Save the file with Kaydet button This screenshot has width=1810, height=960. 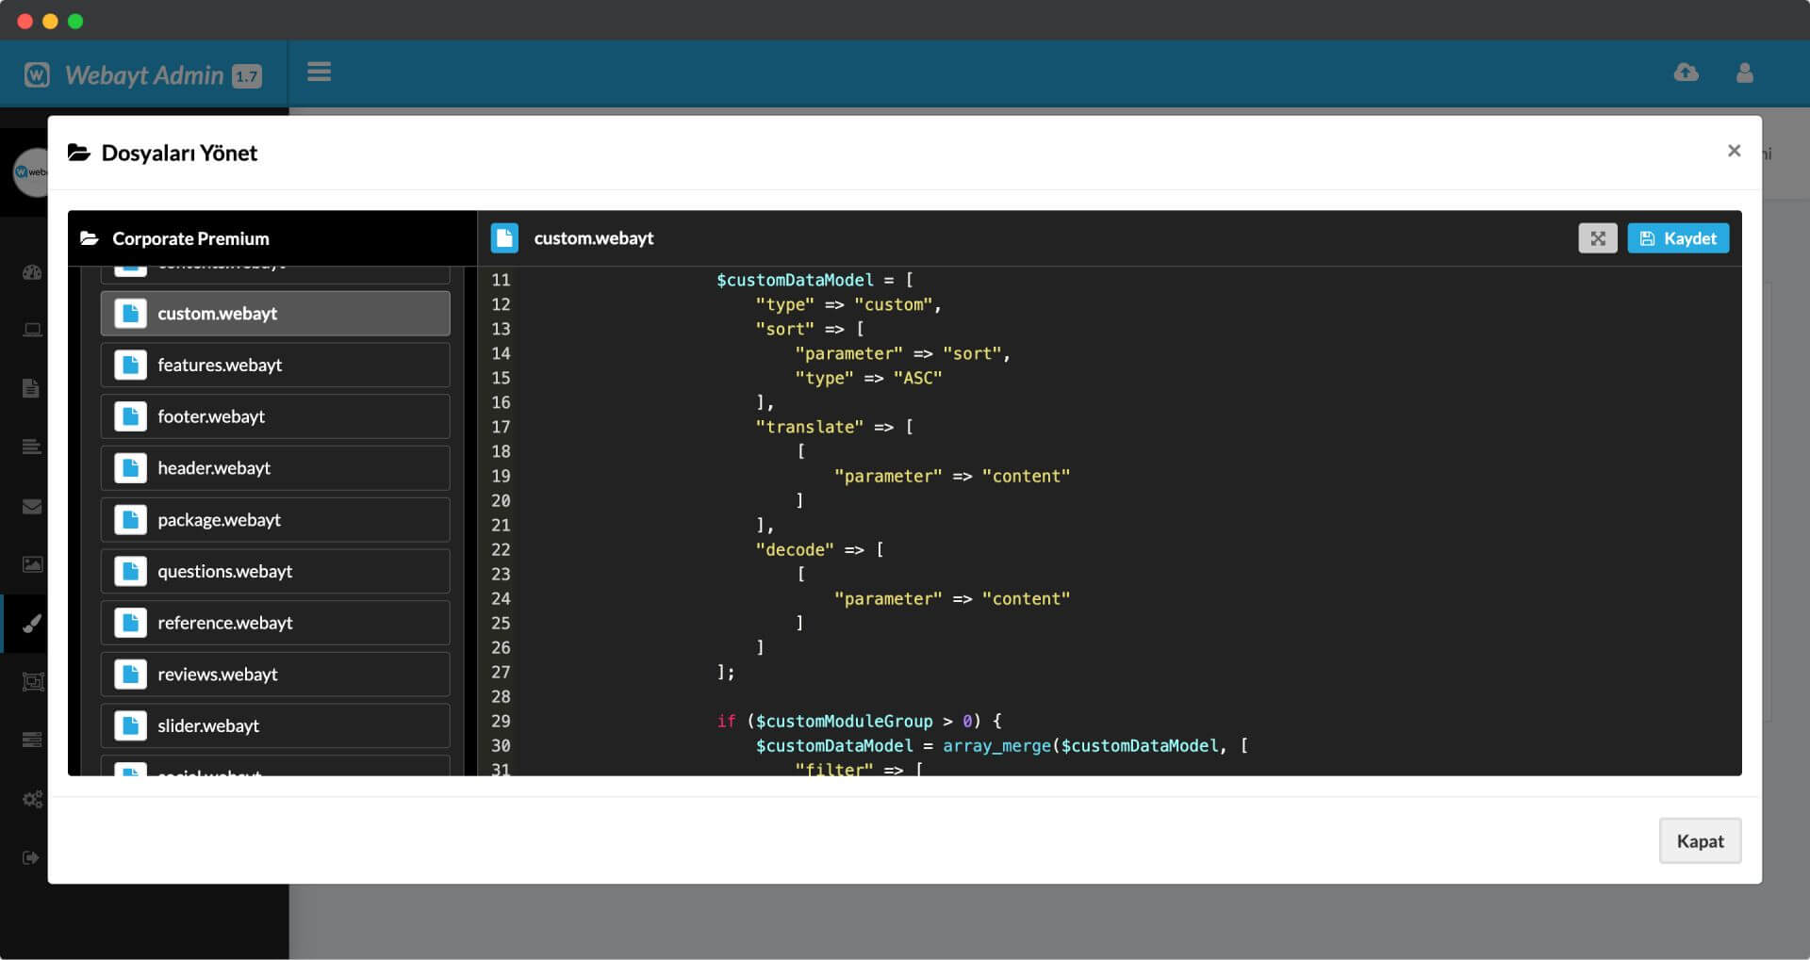coord(1678,238)
